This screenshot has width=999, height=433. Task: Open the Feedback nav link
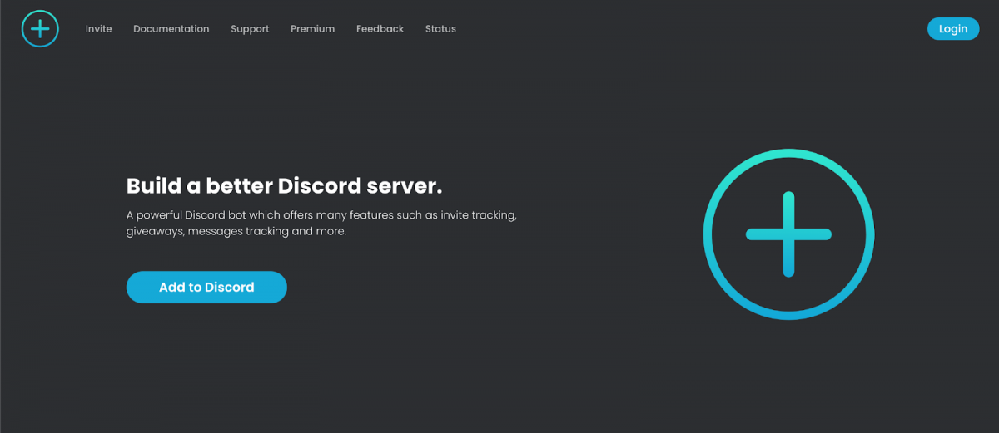(x=380, y=28)
